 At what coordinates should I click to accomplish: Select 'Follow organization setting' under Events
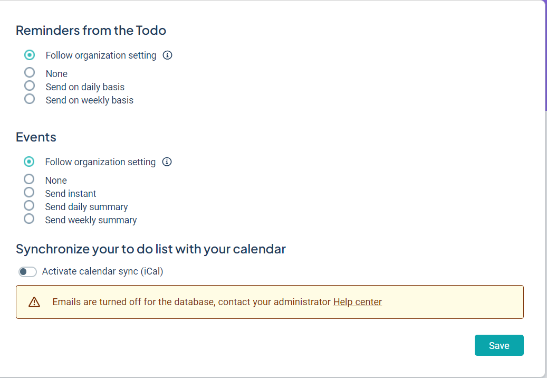(29, 162)
